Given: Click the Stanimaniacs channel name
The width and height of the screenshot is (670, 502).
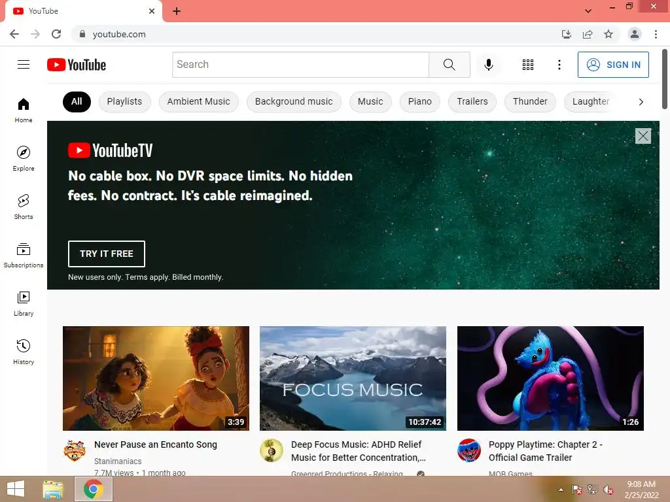Looking at the screenshot, I should pyautogui.click(x=118, y=461).
